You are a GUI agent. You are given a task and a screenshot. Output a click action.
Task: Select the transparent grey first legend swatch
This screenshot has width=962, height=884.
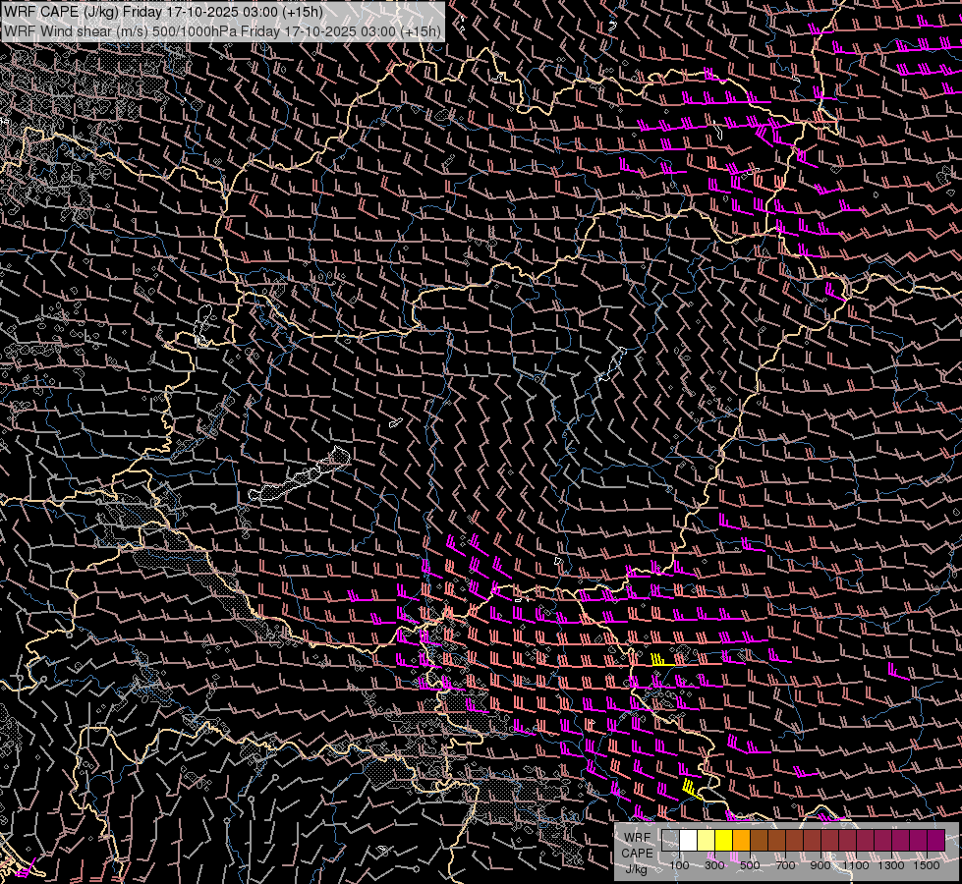click(x=670, y=840)
